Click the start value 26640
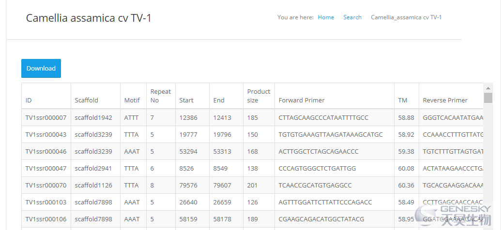Image resolution: width=501 pixels, height=230 pixels. (188, 202)
